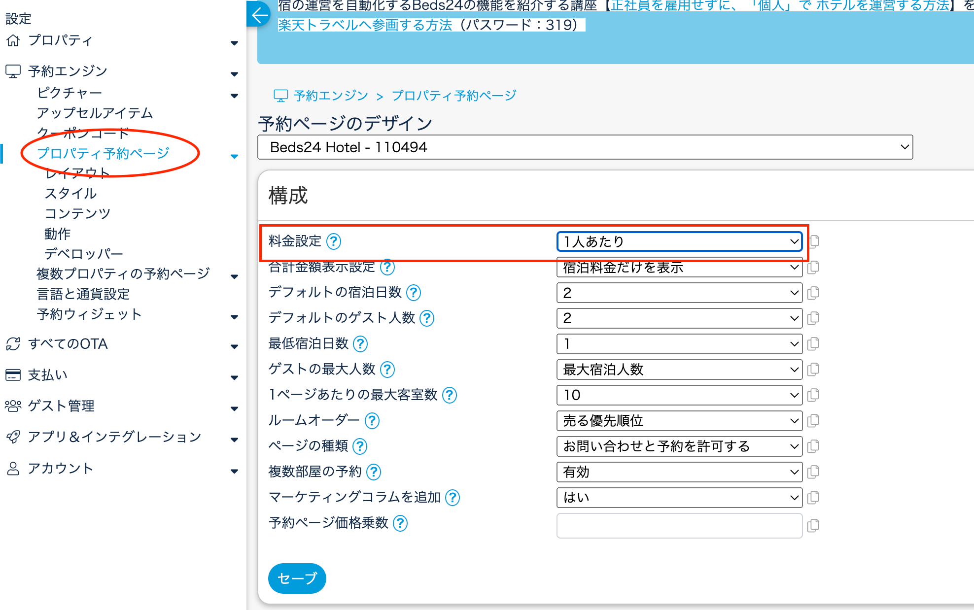974x610 pixels.
Task: Open the 料金設定 dropdown showing 1人あたり
Action: pyautogui.click(x=679, y=241)
